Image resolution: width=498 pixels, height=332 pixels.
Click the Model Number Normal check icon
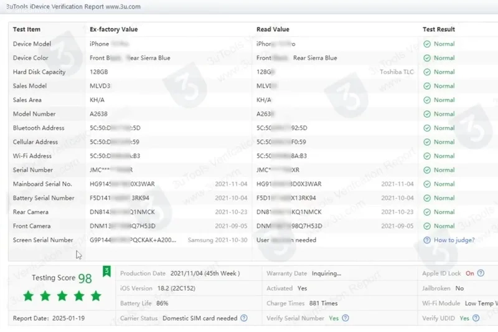coord(427,114)
